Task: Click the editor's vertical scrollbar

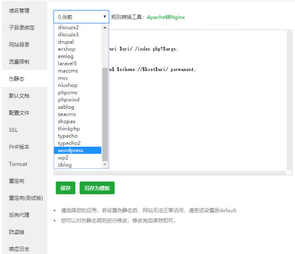Action: coord(289,101)
